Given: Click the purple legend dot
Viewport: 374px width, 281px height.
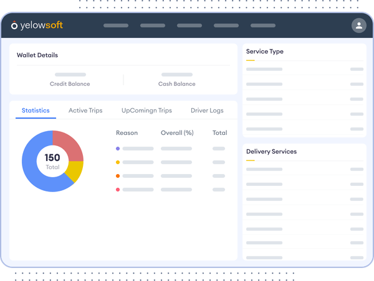Looking at the screenshot, I should [118, 149].
